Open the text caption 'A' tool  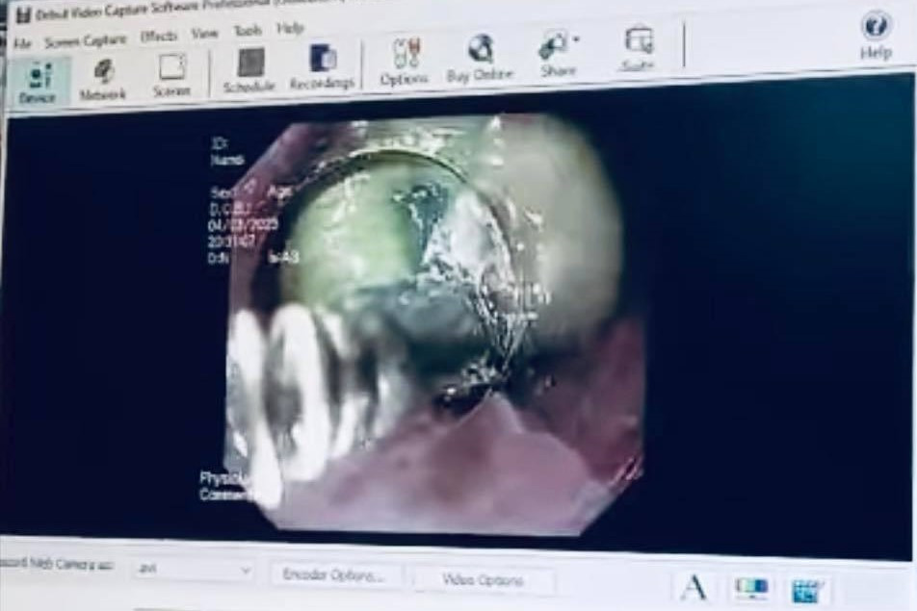tap(693, 587)
